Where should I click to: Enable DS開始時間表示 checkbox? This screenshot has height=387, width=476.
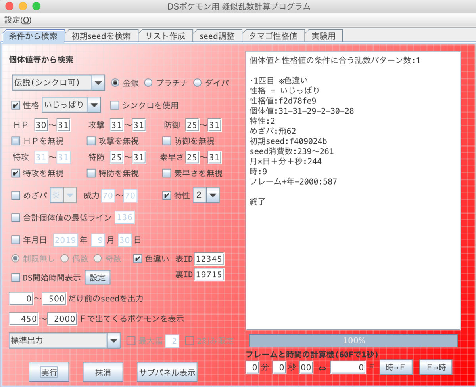coord(15,278)
